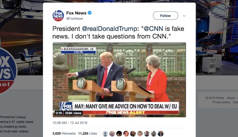This screenshot has height=137, width=238.
Task: Click the first gray default liker avatar
Action: 105,134
